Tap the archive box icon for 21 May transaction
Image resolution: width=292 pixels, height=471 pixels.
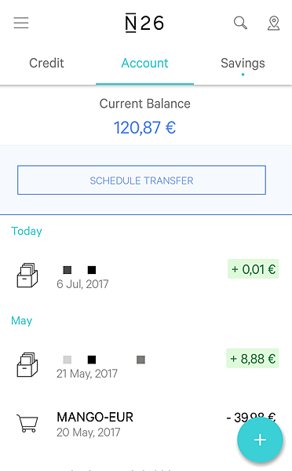[x=27, y=365]
